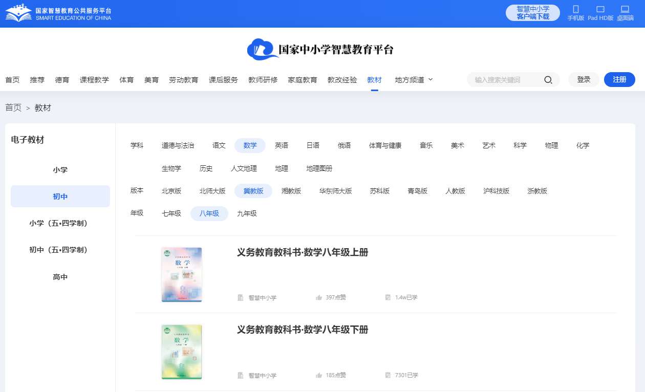Open the 桌面端 desktop icon

625,9
